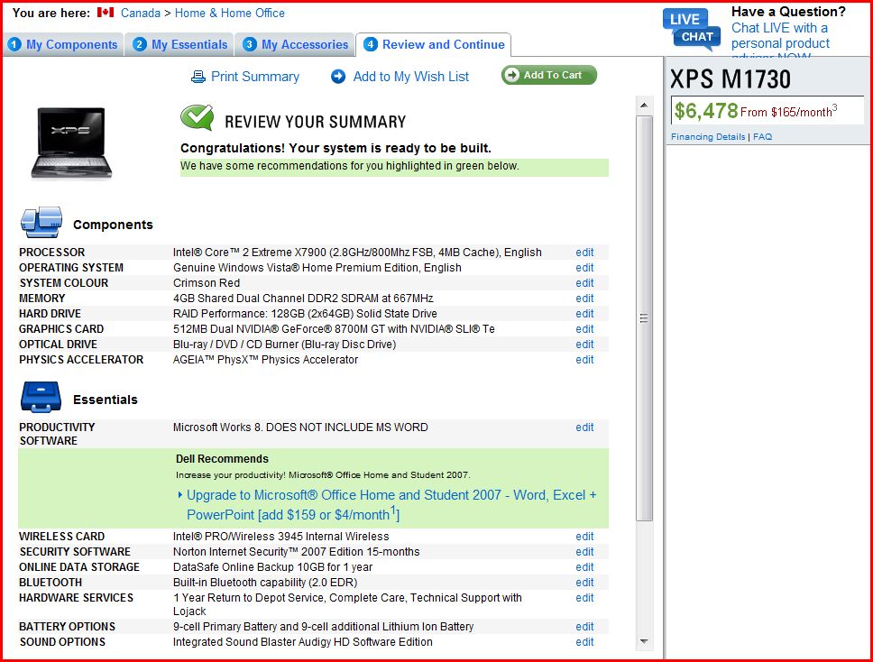Image resolution: width=873 pixels, height=662 pixels.
Task: Open the FAQ link
Action: pos(762,136)
